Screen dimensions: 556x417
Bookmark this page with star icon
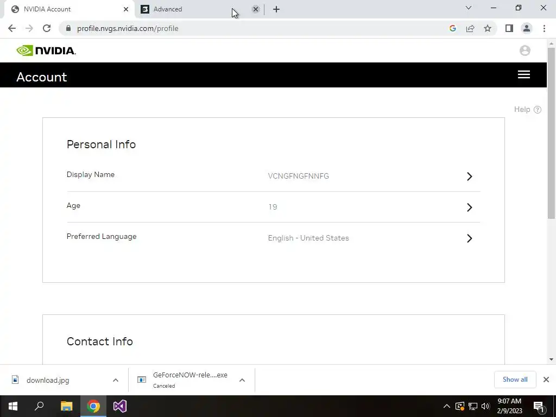tap(488, 28)
